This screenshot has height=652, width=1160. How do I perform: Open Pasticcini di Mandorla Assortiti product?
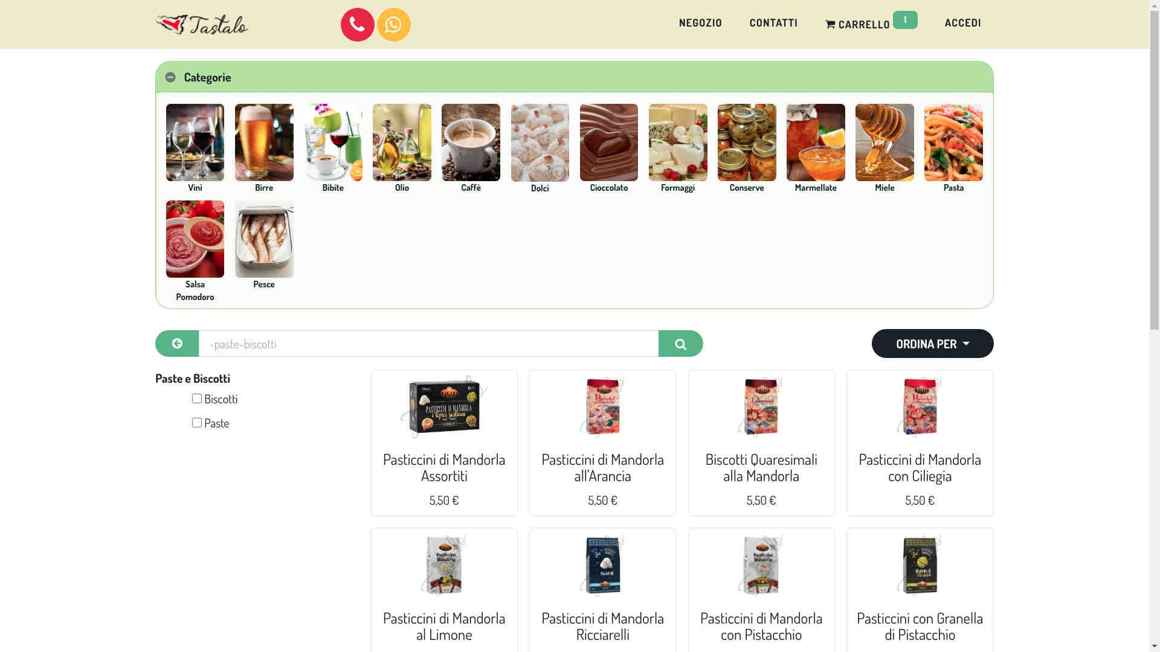point(444,467)
